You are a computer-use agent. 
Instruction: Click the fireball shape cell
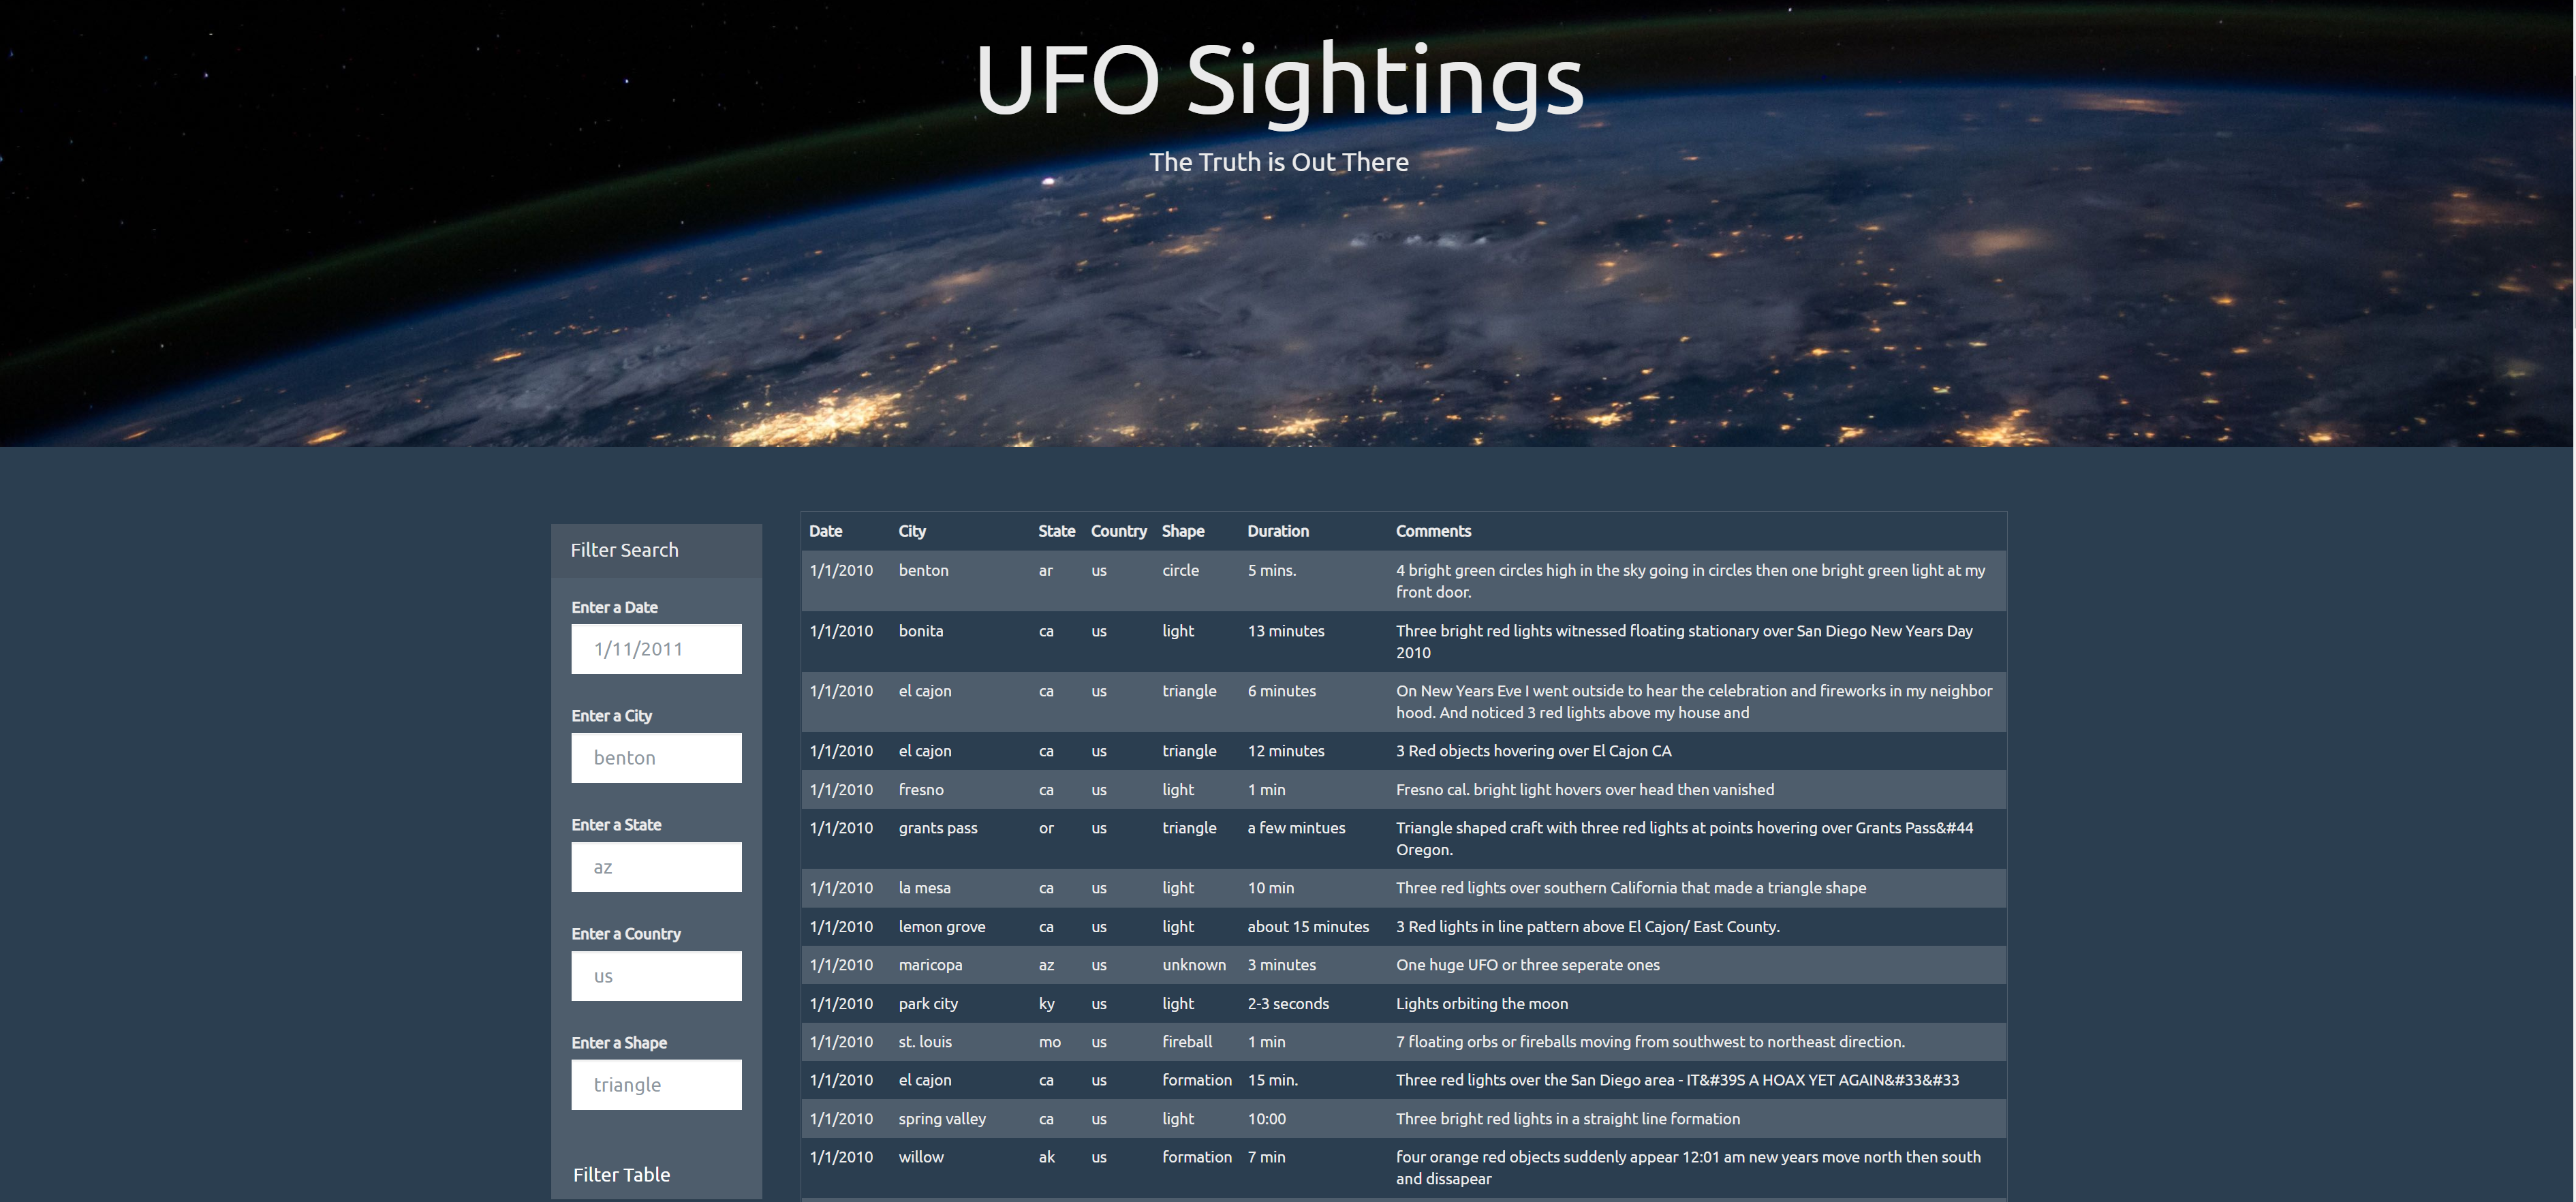[1187, 1042]
